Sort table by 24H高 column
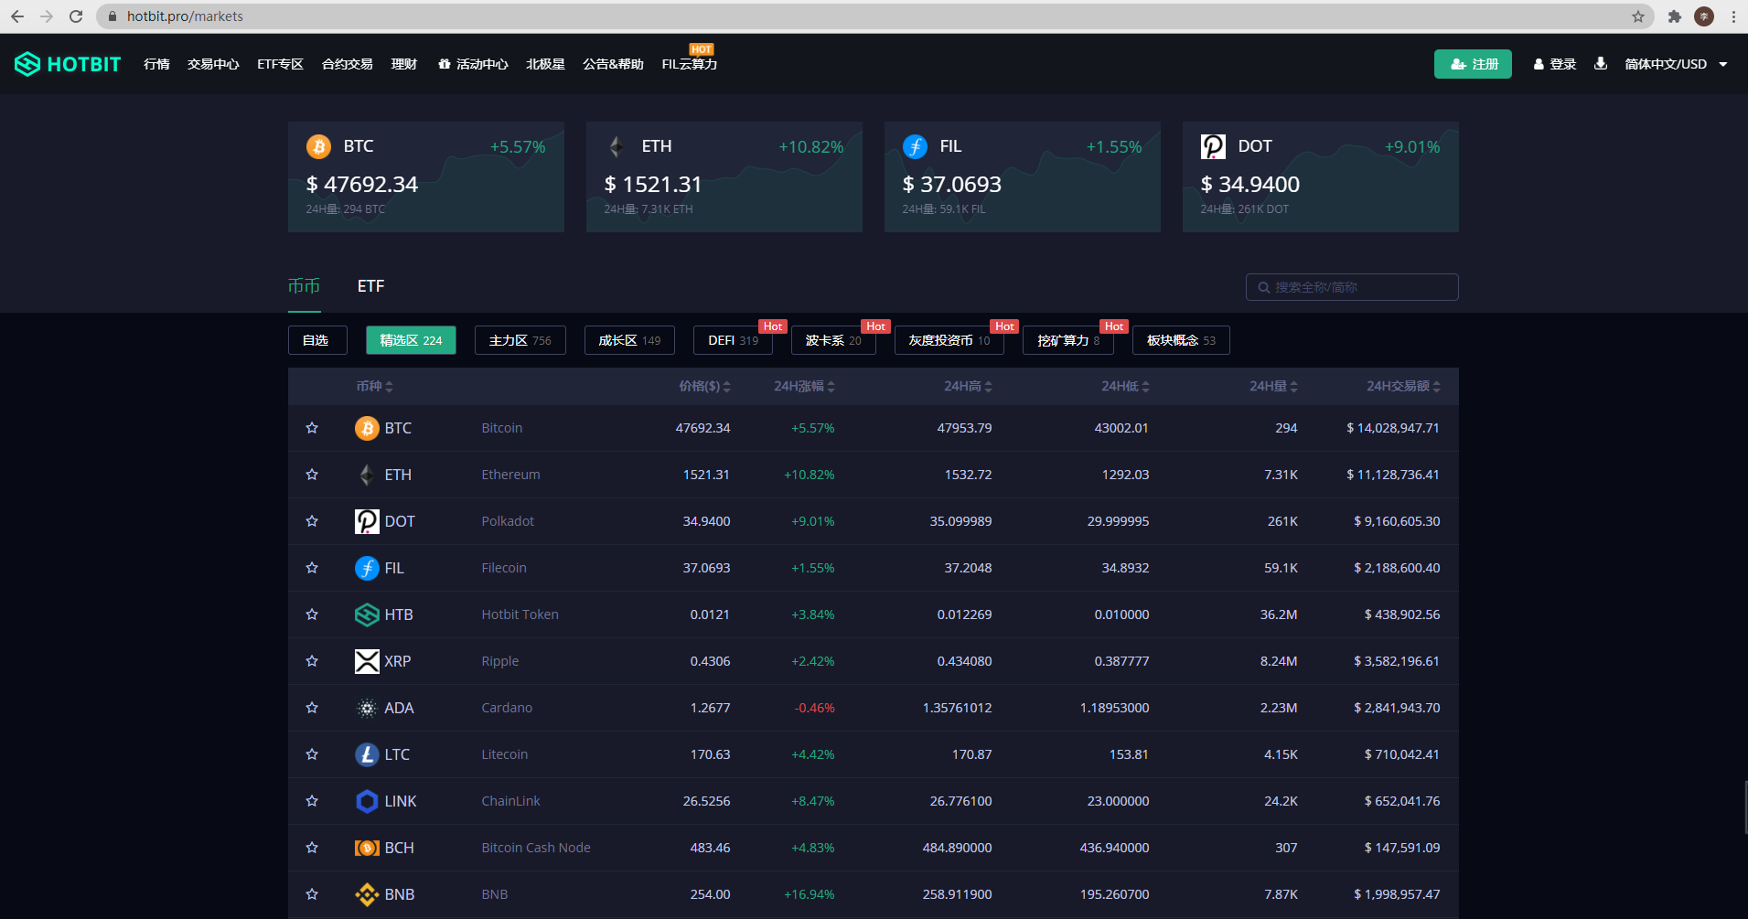The height and width of the screenshot is (919, 1748). point(968,386)
